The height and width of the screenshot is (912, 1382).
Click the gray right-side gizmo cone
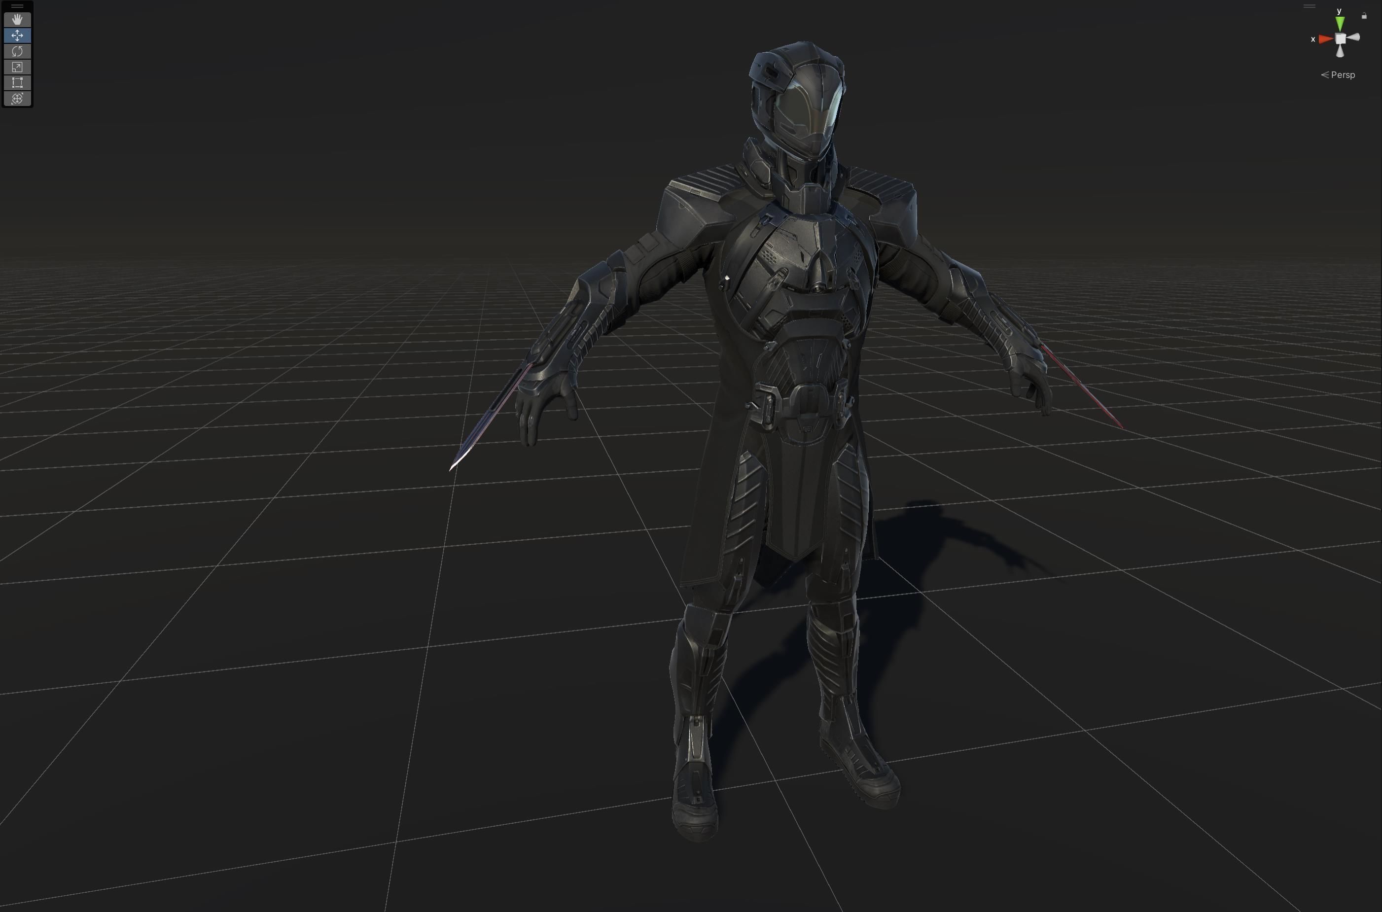coord(1353,38)
